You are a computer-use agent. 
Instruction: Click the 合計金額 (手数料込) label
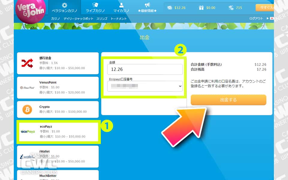click(206, 64)
